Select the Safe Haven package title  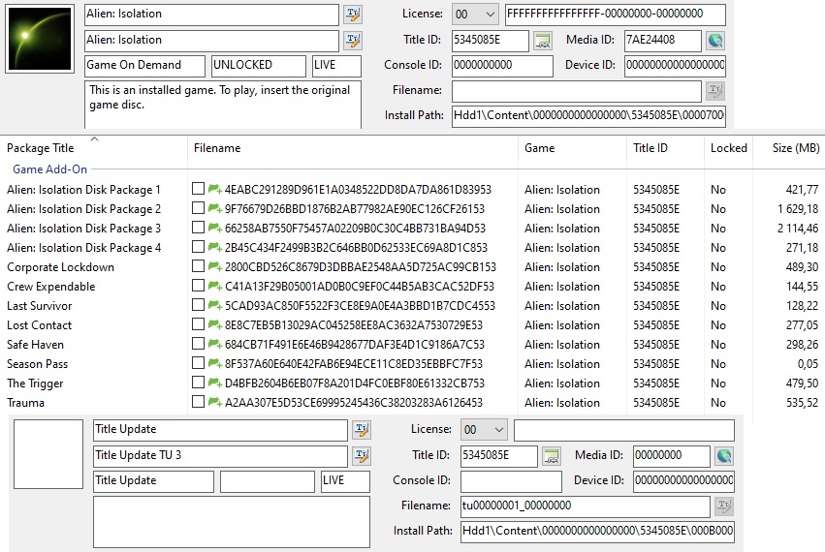(35, 345)
